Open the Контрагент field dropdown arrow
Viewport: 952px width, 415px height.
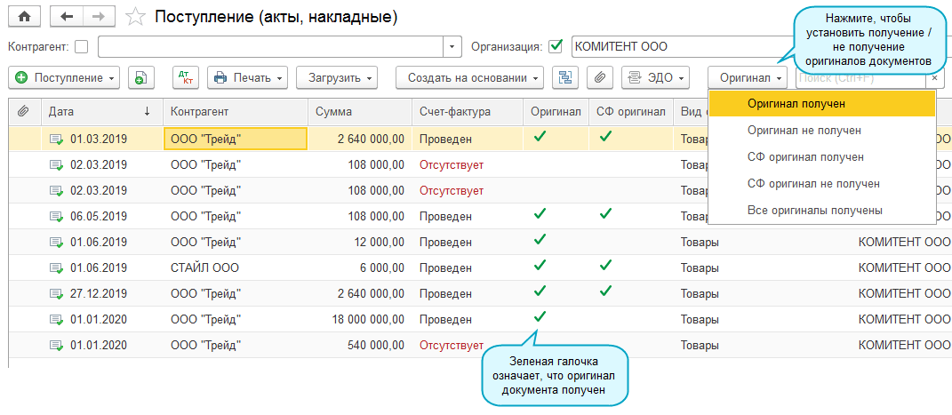click(453, 46)
